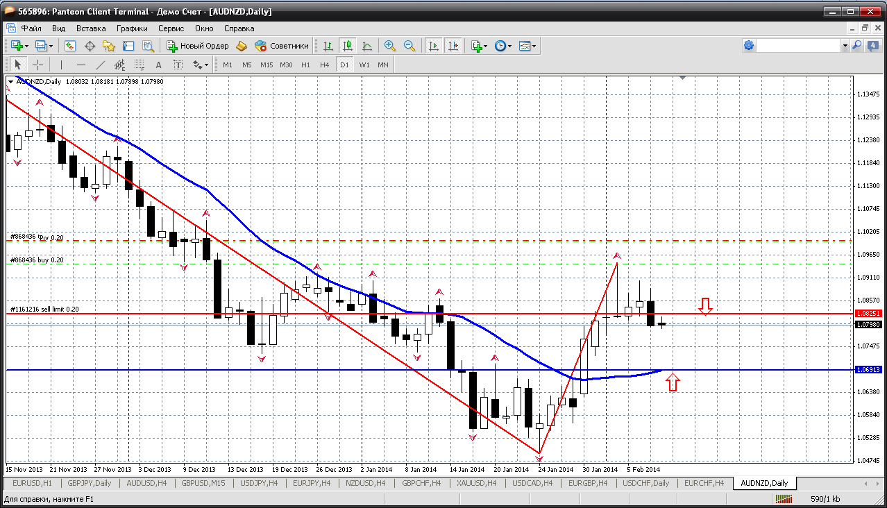This screenshot has width=887, height=508.
Task: Click the Новый Ордер button
Action: (x=198, y=46)
